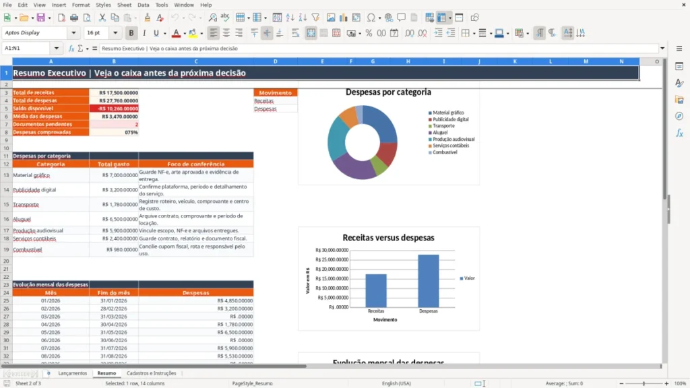Click the Cut scissors icon

[102, 18]
